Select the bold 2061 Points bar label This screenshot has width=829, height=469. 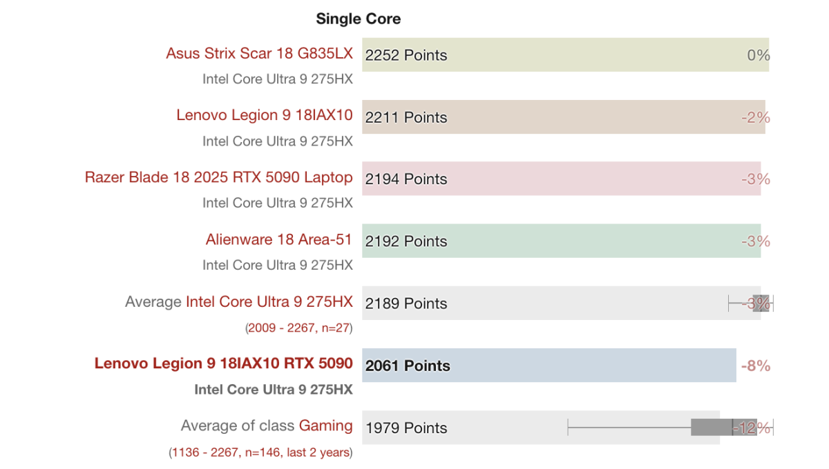click(x=408, y=366)
